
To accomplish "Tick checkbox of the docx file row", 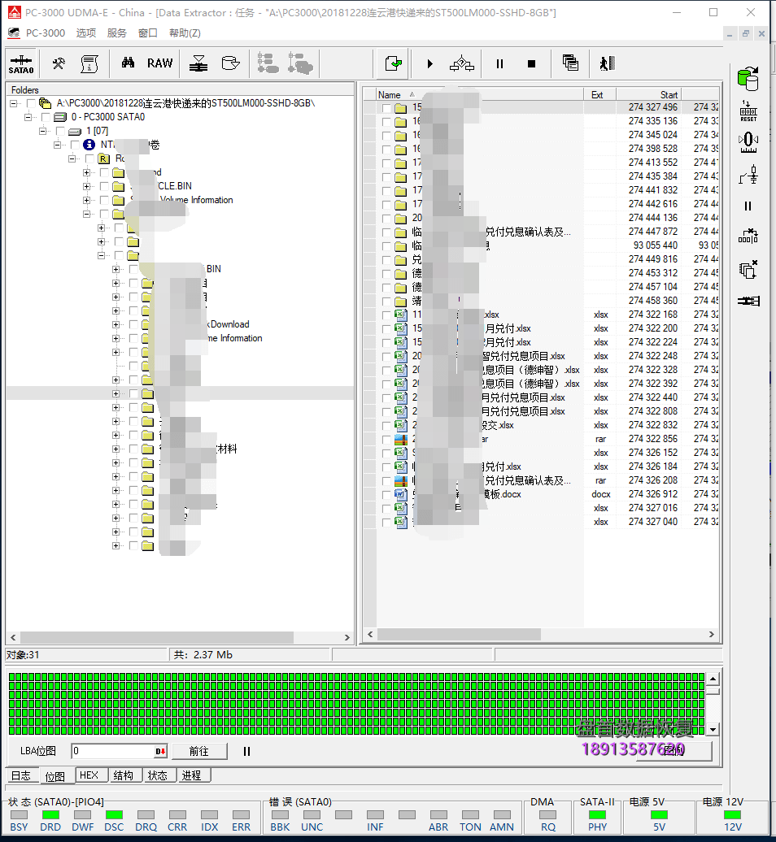I will [x=386, y=495].
